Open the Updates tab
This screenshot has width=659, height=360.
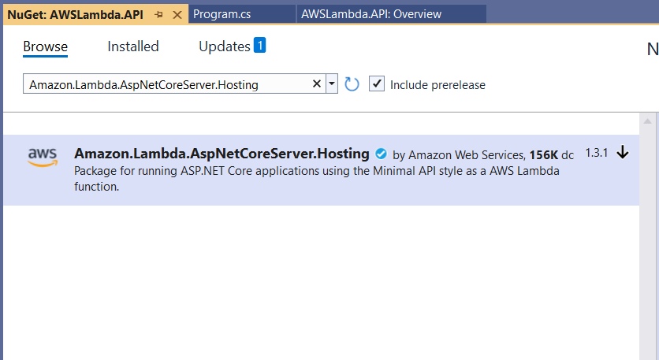tap(225, 46)
